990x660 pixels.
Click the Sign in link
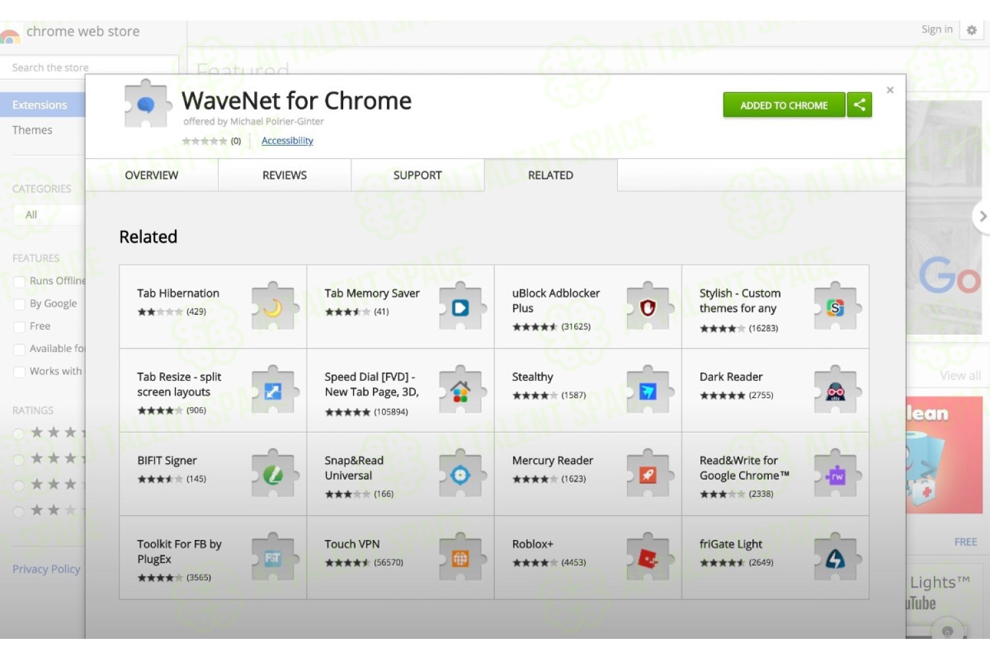[937, 29]
